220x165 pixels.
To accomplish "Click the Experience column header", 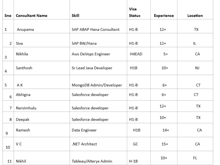I will pos(164,16).
